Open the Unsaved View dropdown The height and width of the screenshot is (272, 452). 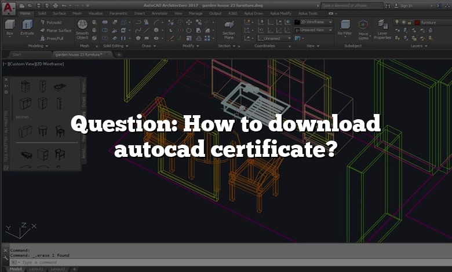313,30
